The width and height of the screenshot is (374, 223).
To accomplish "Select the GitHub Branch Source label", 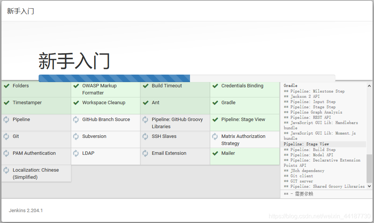I will pos(106,119).
